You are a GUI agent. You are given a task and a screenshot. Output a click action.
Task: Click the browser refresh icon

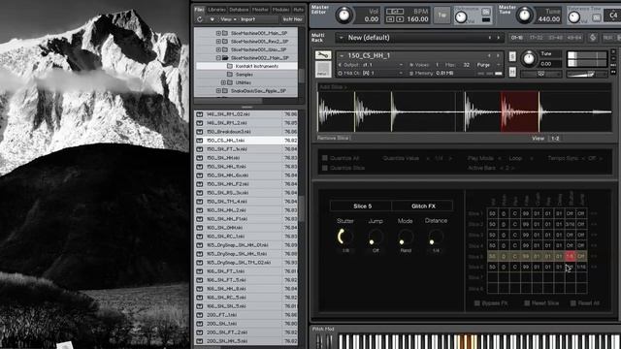199,19
